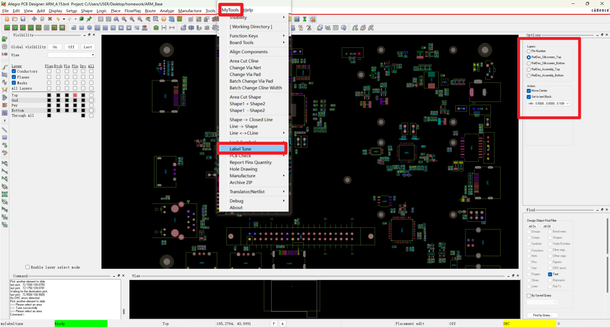Enable layer select mode checkbox

pyautogui.click(x=27, y=267)
